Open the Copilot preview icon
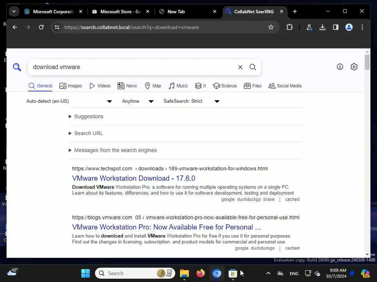The image size is (377, 282). tap(365, 273)
